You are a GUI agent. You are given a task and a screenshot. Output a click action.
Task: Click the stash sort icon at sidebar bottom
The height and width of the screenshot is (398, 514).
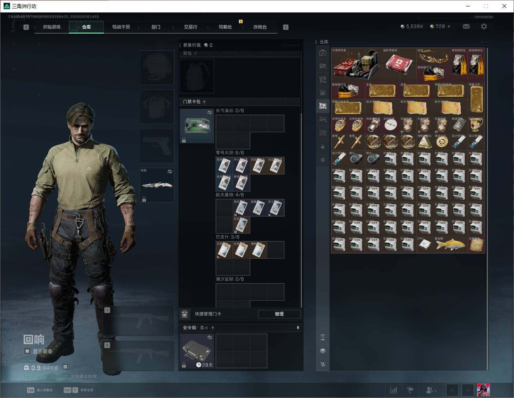323,364
